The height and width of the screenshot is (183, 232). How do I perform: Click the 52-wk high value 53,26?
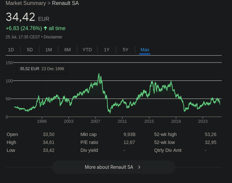[x=210, y=134]
